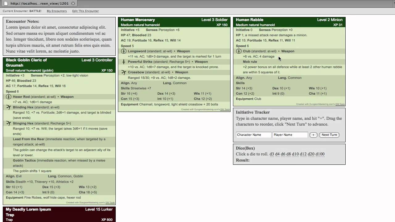
Task: Click the + add character button
Action: pos(313,135)
